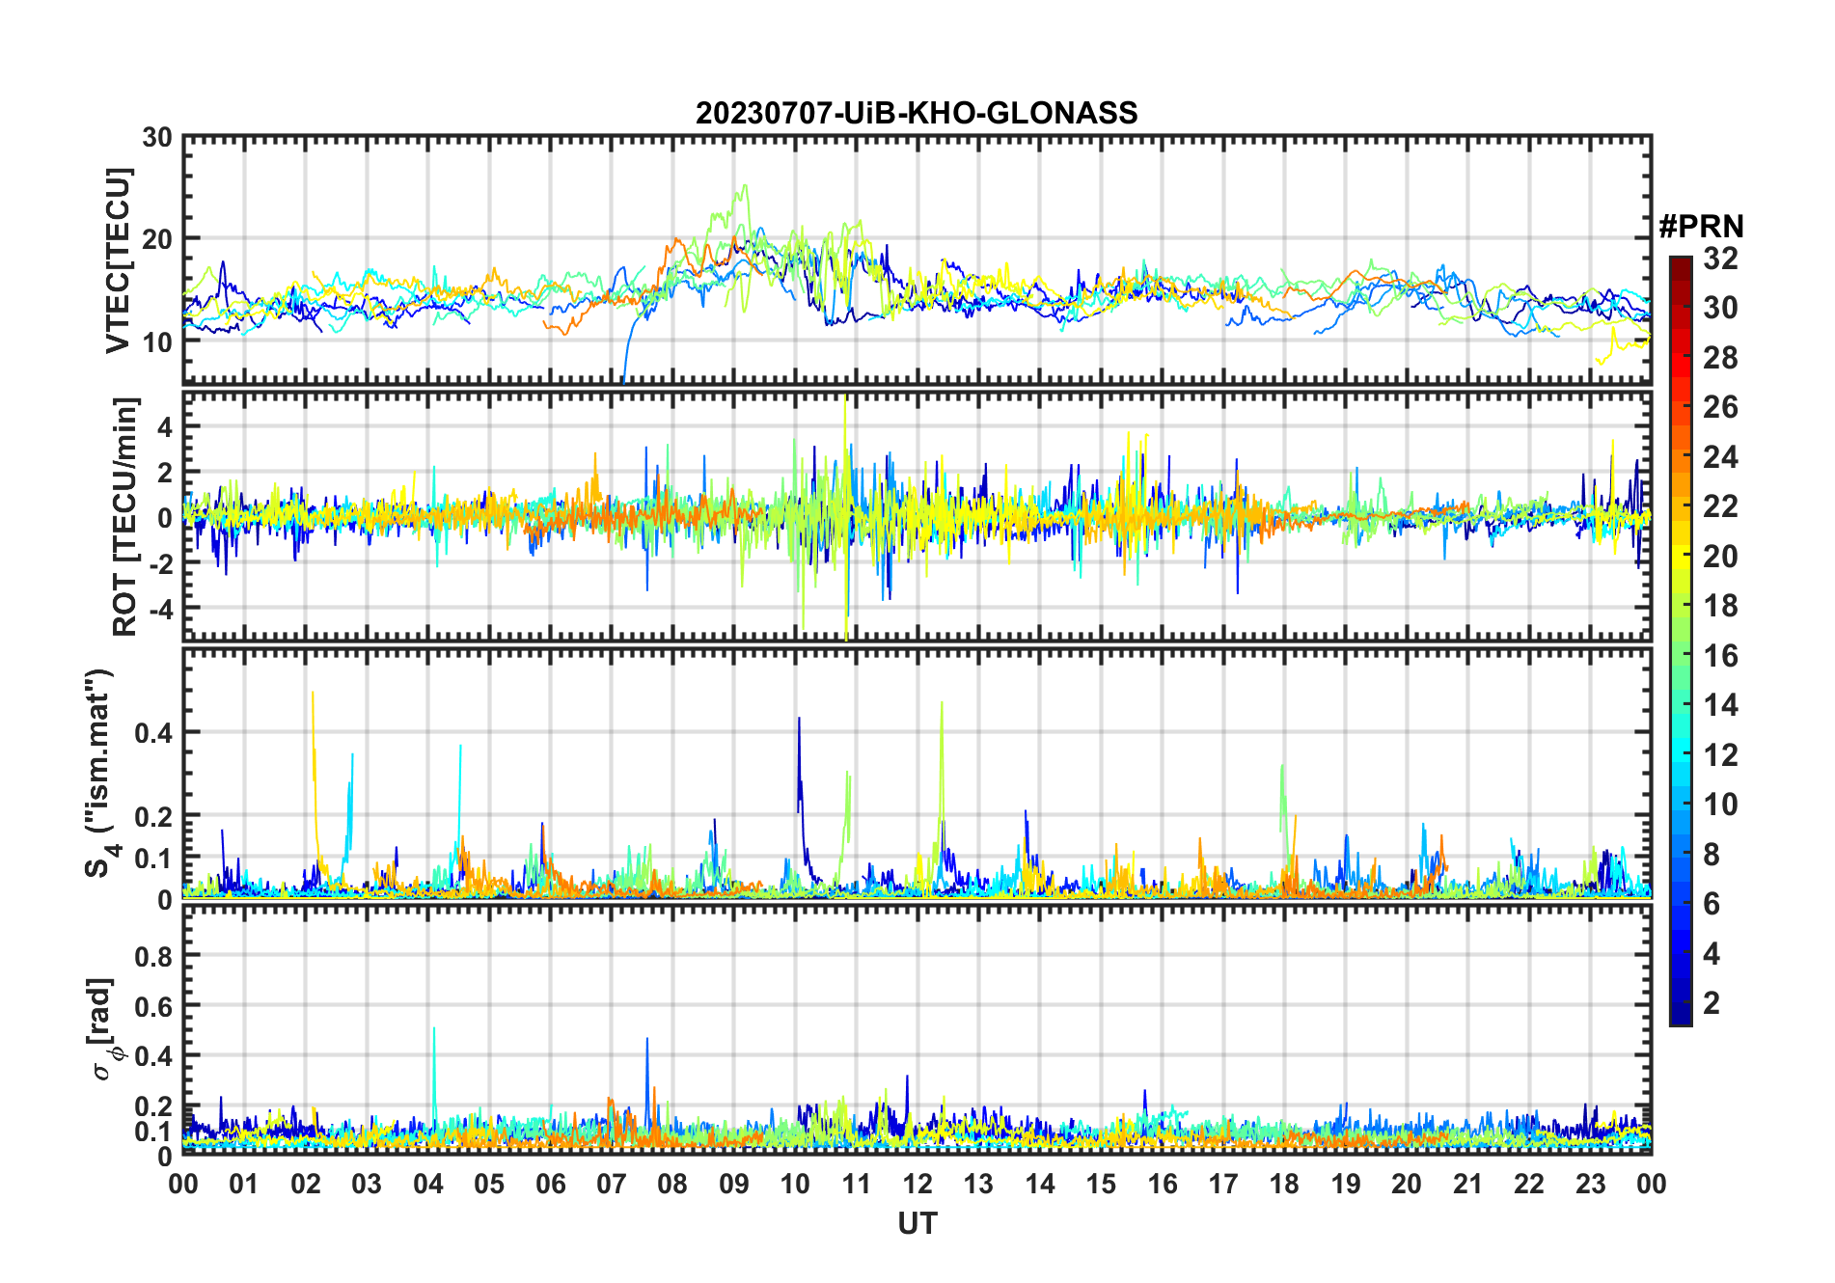Click the 0.1 tick on S4 axis
This screenshot has width=1835, height=1283.
[x=153, y=859]
